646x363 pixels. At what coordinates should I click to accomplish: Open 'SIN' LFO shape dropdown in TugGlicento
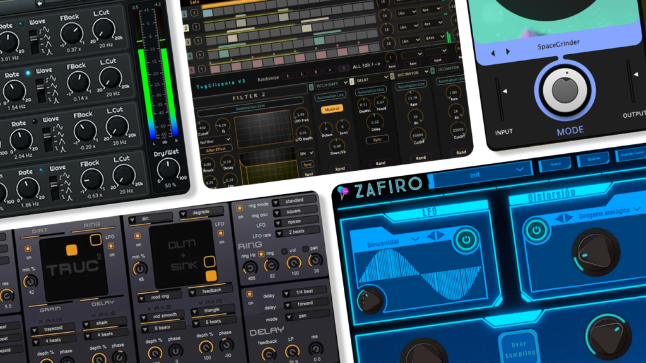[306, 153]
